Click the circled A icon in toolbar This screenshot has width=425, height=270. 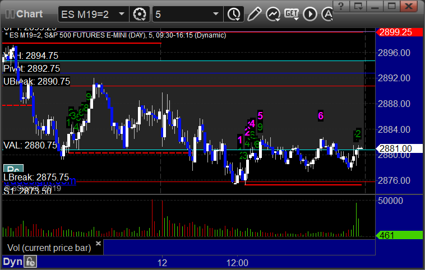point(327,14)
